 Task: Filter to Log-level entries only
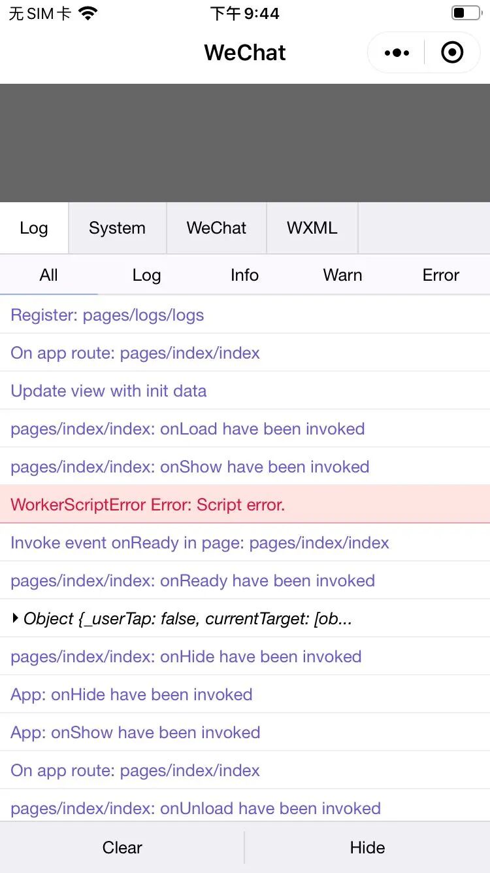[x=146, y=275]
